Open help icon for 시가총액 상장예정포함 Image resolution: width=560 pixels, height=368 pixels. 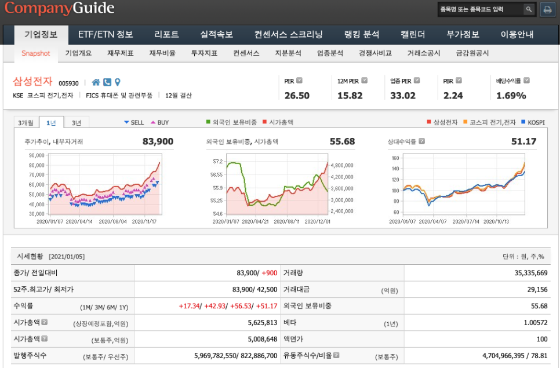(x=44, y=322)
